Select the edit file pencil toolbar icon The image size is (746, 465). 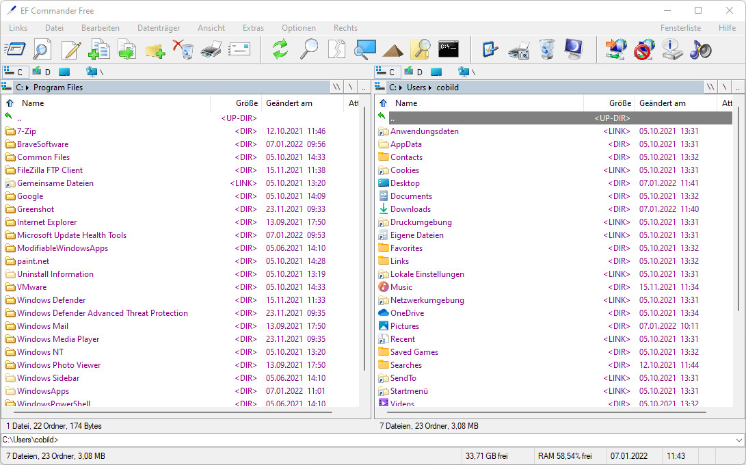[x=70, y=49]
